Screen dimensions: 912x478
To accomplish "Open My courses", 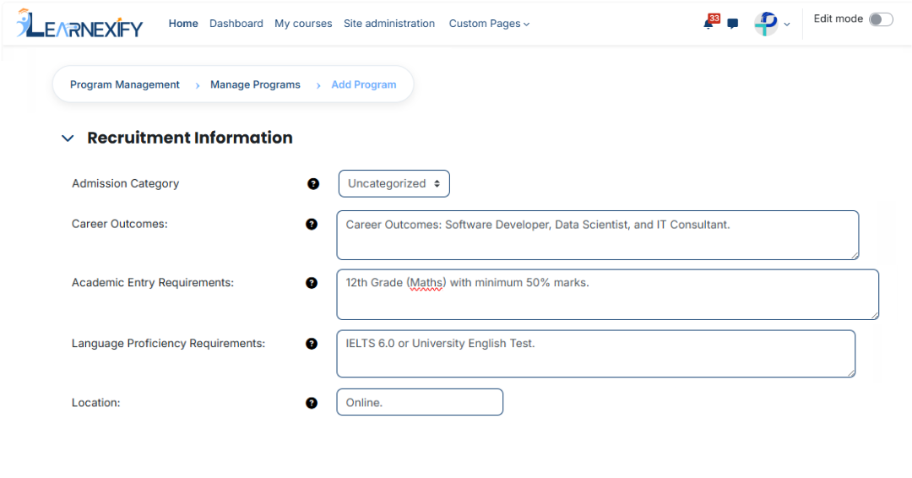I will point(303,24).
